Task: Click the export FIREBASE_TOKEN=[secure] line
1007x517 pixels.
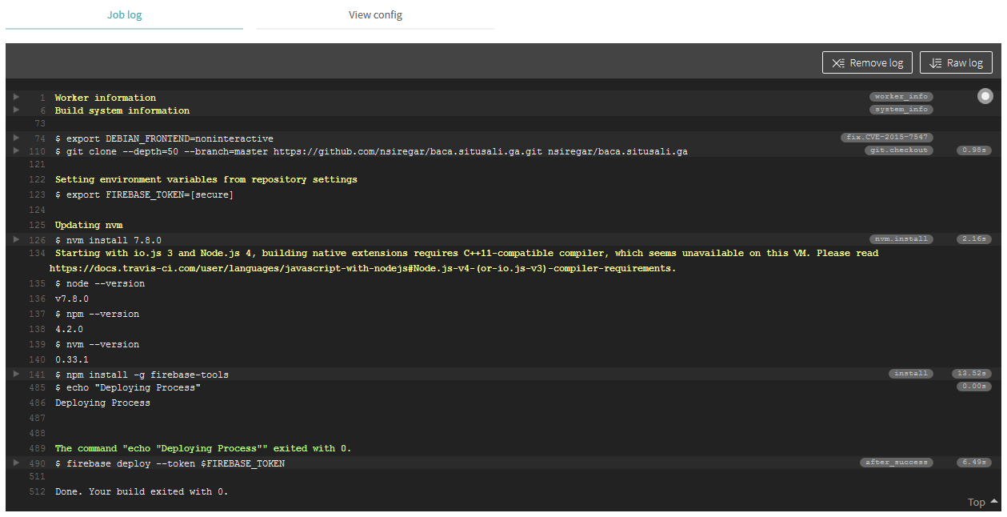Action: tap(145, 194)
